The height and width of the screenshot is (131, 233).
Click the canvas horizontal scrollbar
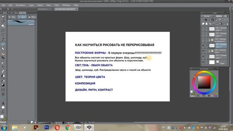(166, 123)
